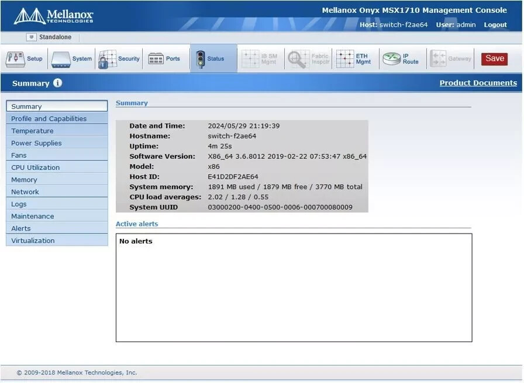Image resolution: width=524 pixels, height=383 pixels.
Task: Open the Setup section icon
Action: pyautogui.click(x=15, y=60)
